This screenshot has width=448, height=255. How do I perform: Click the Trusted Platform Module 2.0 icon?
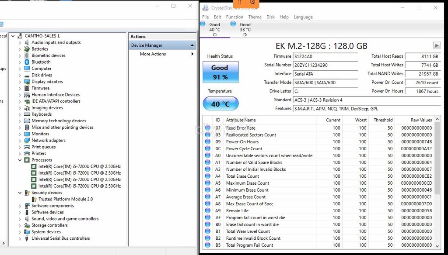(x=34, y=200)
